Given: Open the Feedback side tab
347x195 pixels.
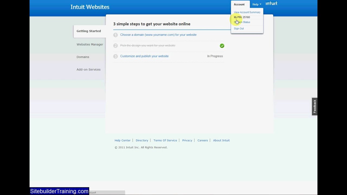Looking at the screenshot, I should 314,106.
